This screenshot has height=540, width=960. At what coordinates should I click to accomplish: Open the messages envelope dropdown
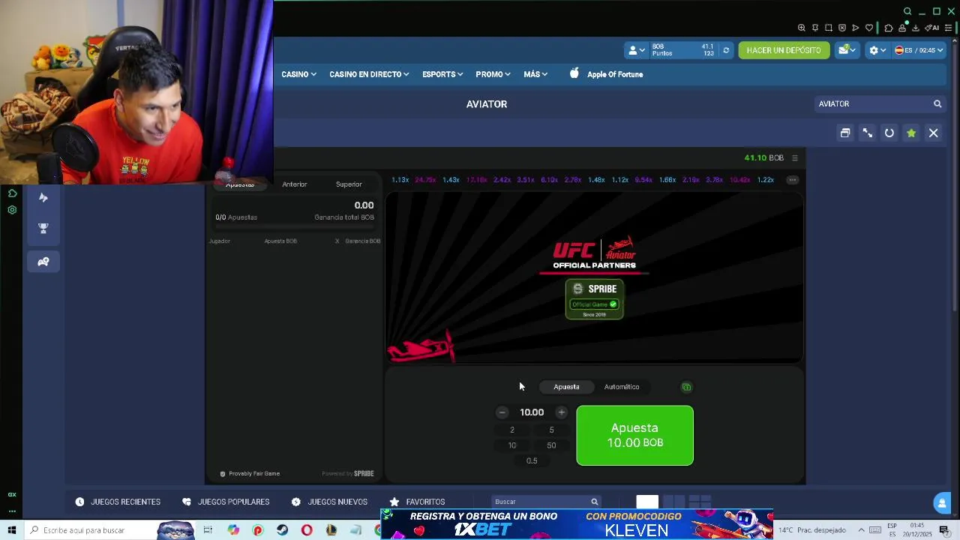(847, 50)
